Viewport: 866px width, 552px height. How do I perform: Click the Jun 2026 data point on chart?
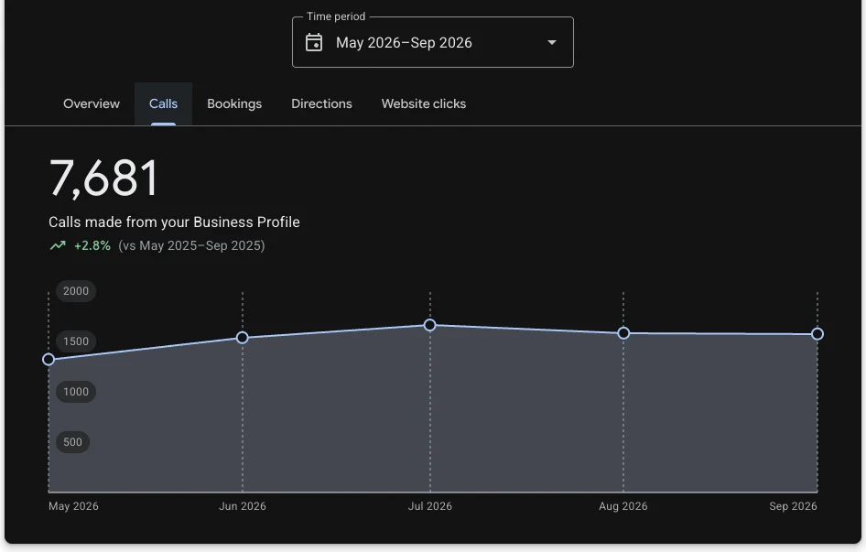(x=242, y=338)
